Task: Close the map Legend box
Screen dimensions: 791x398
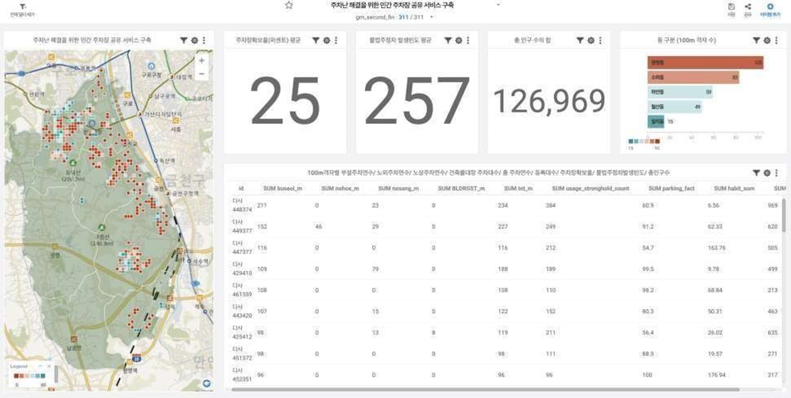Action: (x=49, y=367)
